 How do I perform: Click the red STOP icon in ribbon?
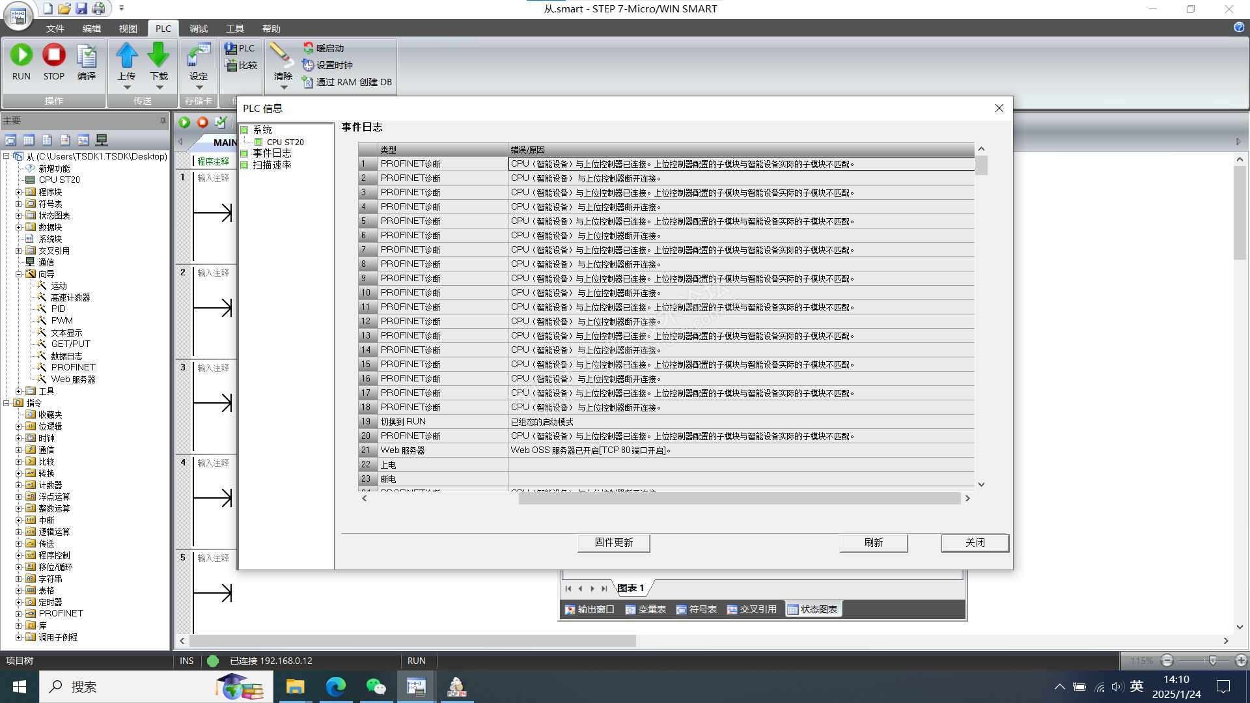tap(54, 55)
